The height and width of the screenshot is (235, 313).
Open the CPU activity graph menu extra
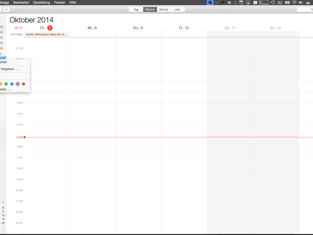tap(264, 2)
